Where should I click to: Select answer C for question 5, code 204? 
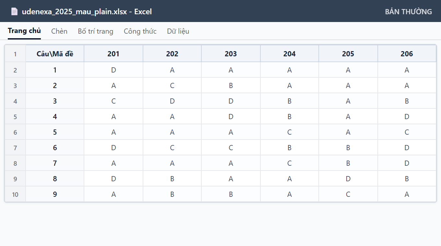pyautogui.click(x=290, y=132)
